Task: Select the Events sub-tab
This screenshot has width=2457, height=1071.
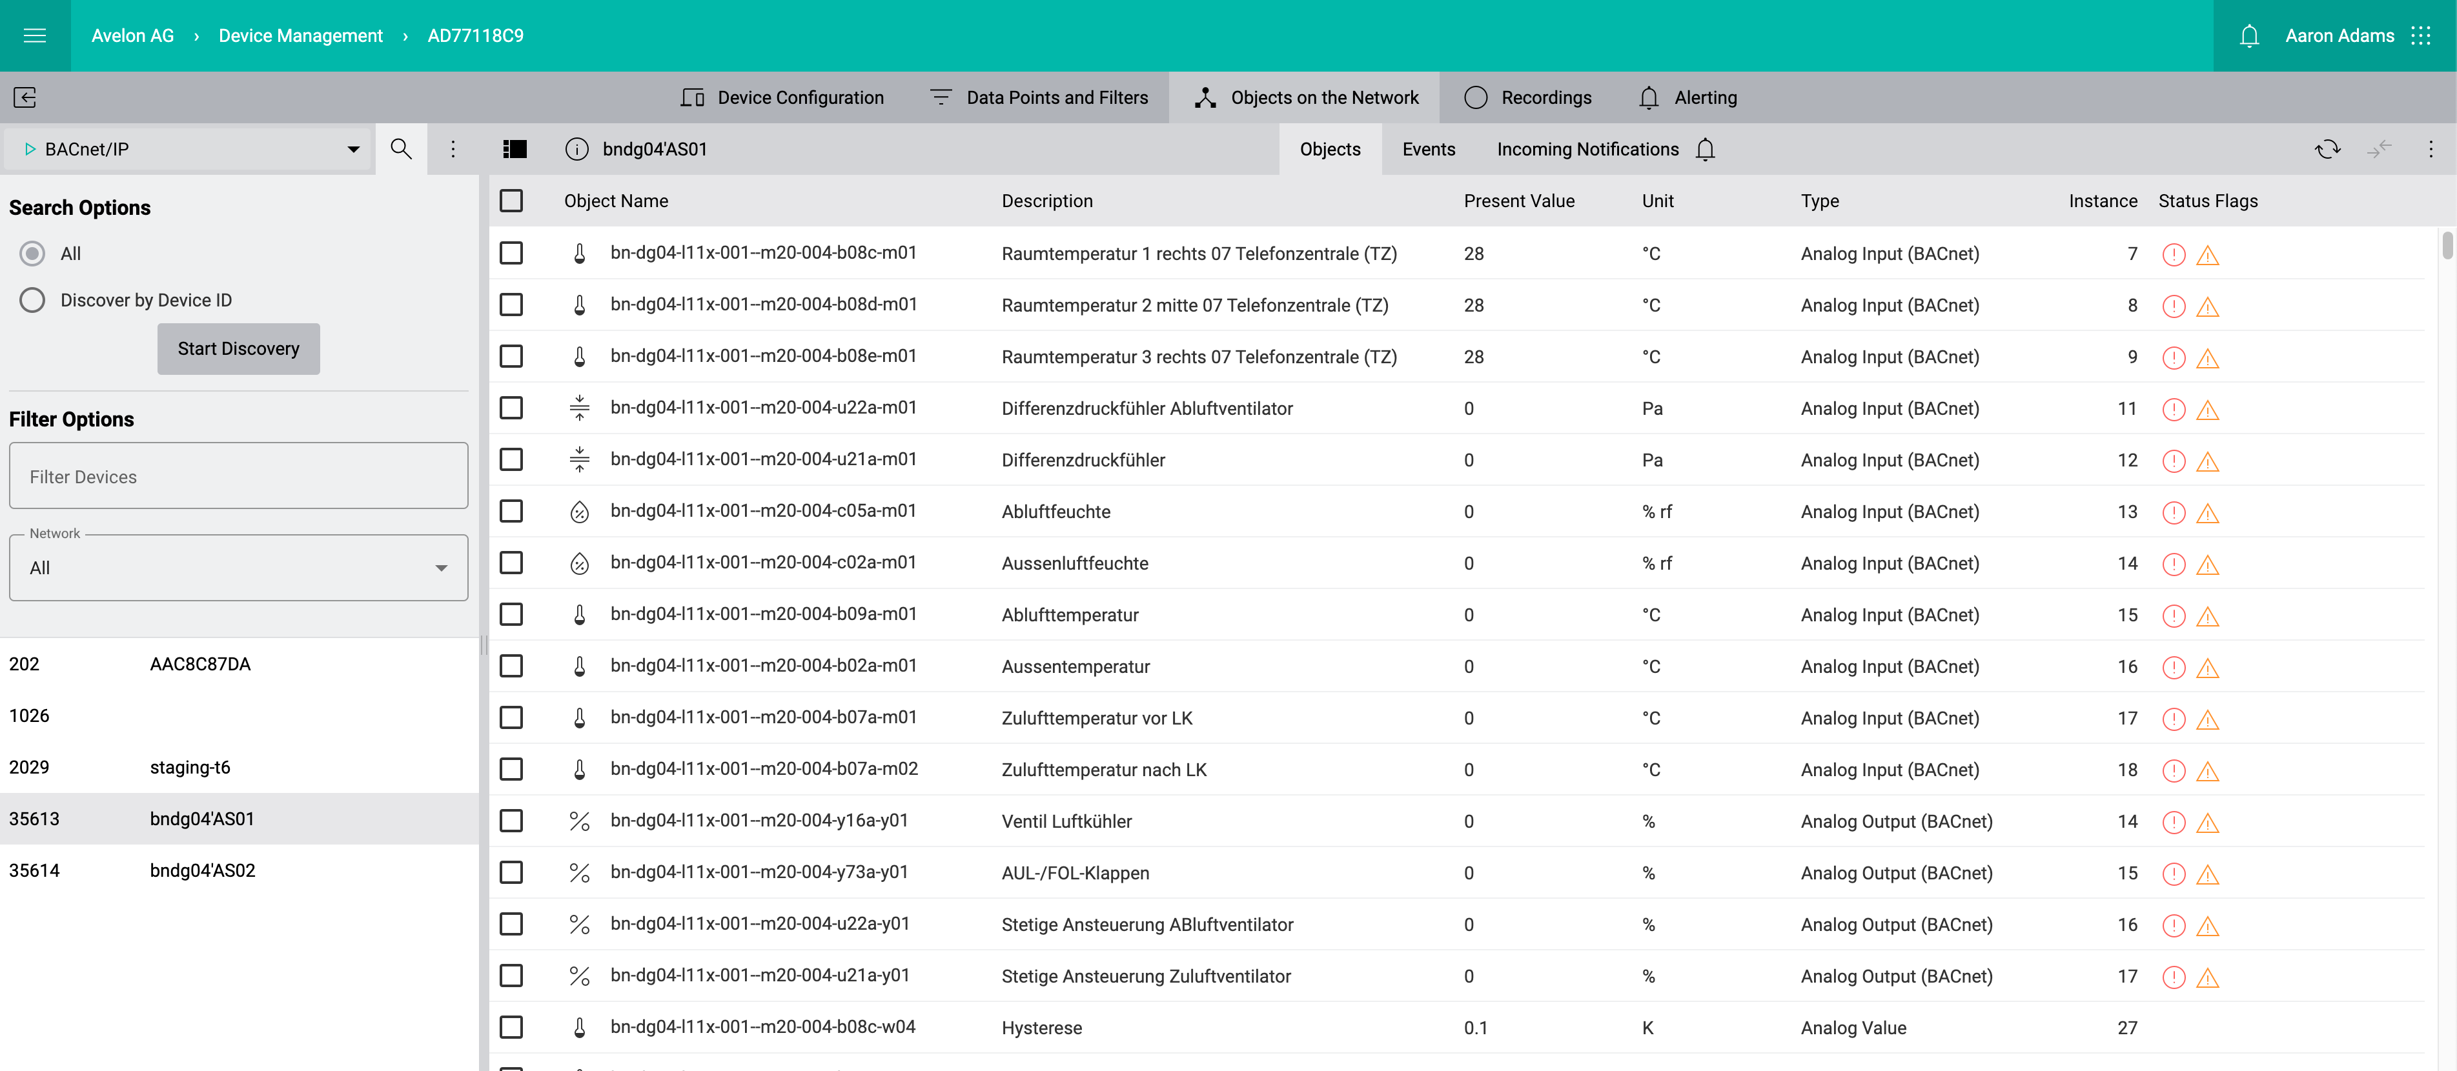Action: [x=1428, y=148]
